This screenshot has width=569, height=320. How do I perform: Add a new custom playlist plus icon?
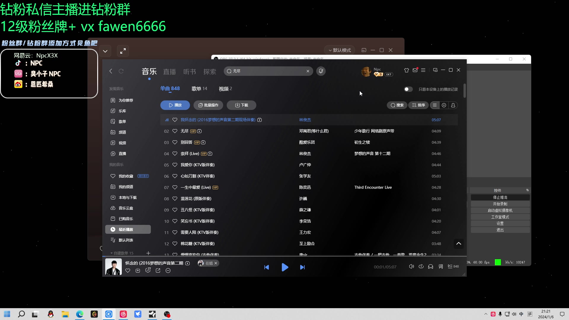pyautogui.click(x=148, y=253)
